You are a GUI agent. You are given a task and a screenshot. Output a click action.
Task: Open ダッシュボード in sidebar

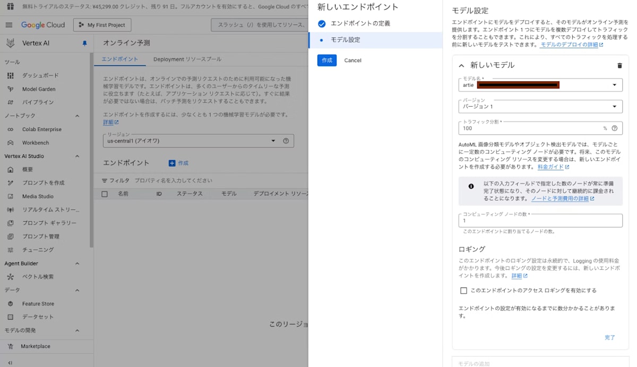tap(40, 75)
